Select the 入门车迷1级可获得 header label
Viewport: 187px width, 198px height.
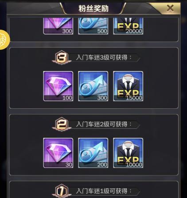[x=104, y=191]
